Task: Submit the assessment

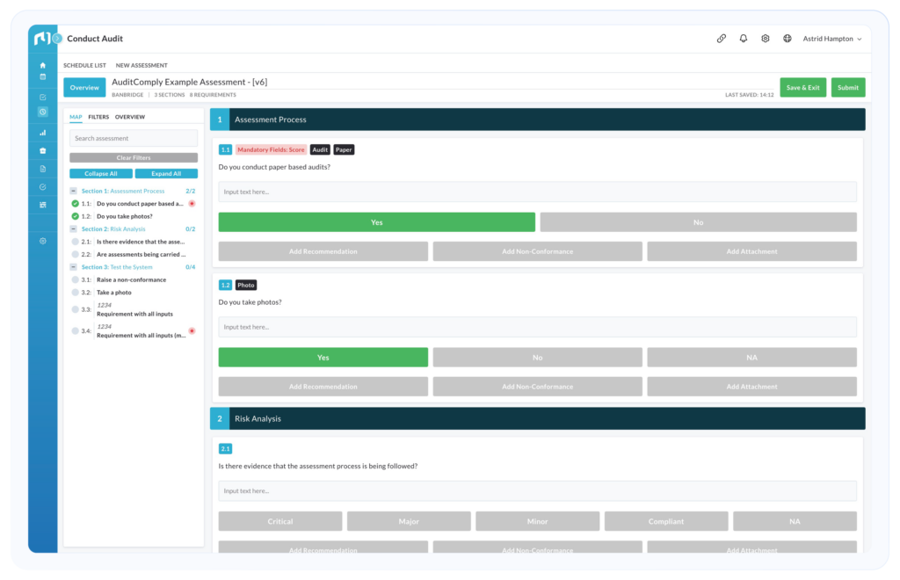Action: point(848,88)
